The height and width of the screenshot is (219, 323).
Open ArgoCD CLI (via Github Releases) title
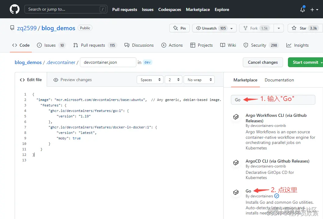278,161
